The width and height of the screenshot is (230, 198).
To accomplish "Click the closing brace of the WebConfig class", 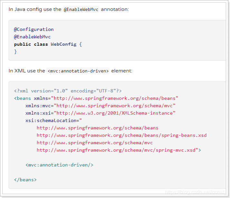I will (15, 52).
